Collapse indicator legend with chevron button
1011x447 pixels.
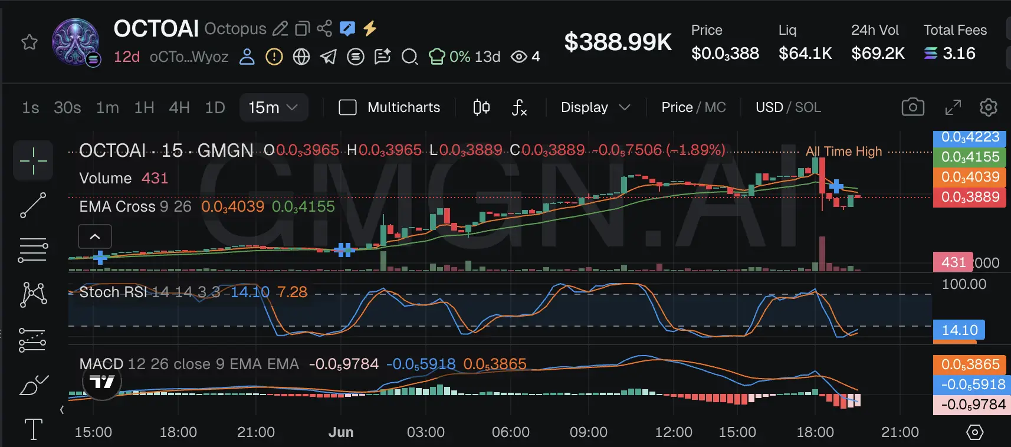(x=95, y=237)
